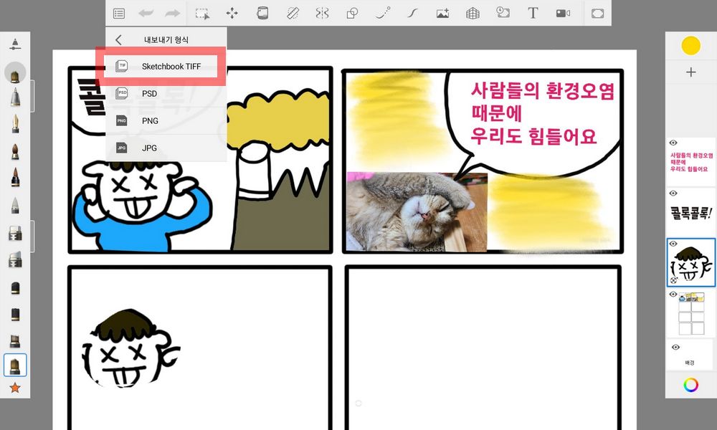This screenshot has width=717, height=430.
Task: Toggle visibility of 배경 layer
Action: point(676,348)
